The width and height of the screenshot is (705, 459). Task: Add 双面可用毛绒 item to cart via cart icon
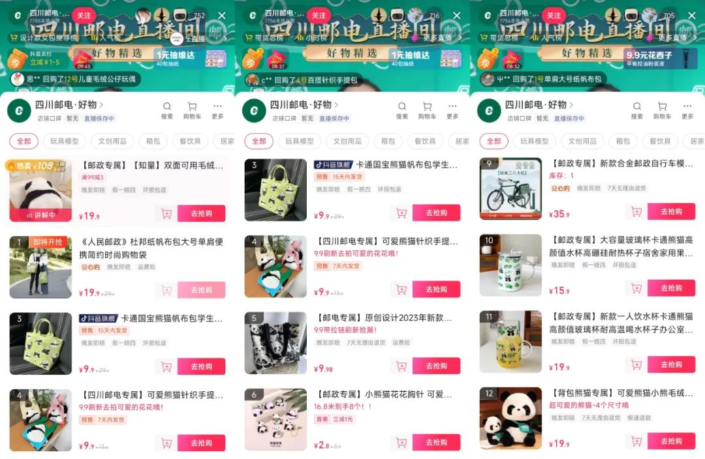166,214
